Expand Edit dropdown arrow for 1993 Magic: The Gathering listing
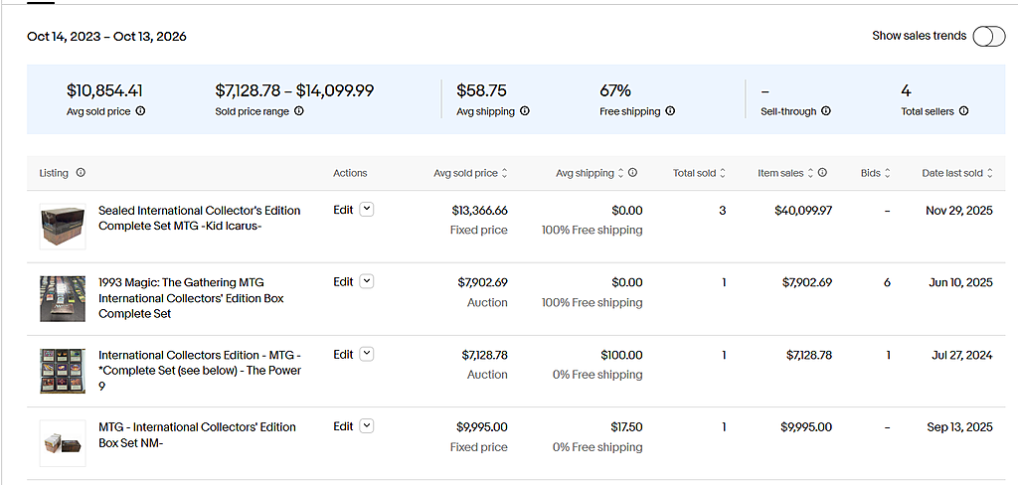The width and height of the screenshot is (1018, 485). 367,282
